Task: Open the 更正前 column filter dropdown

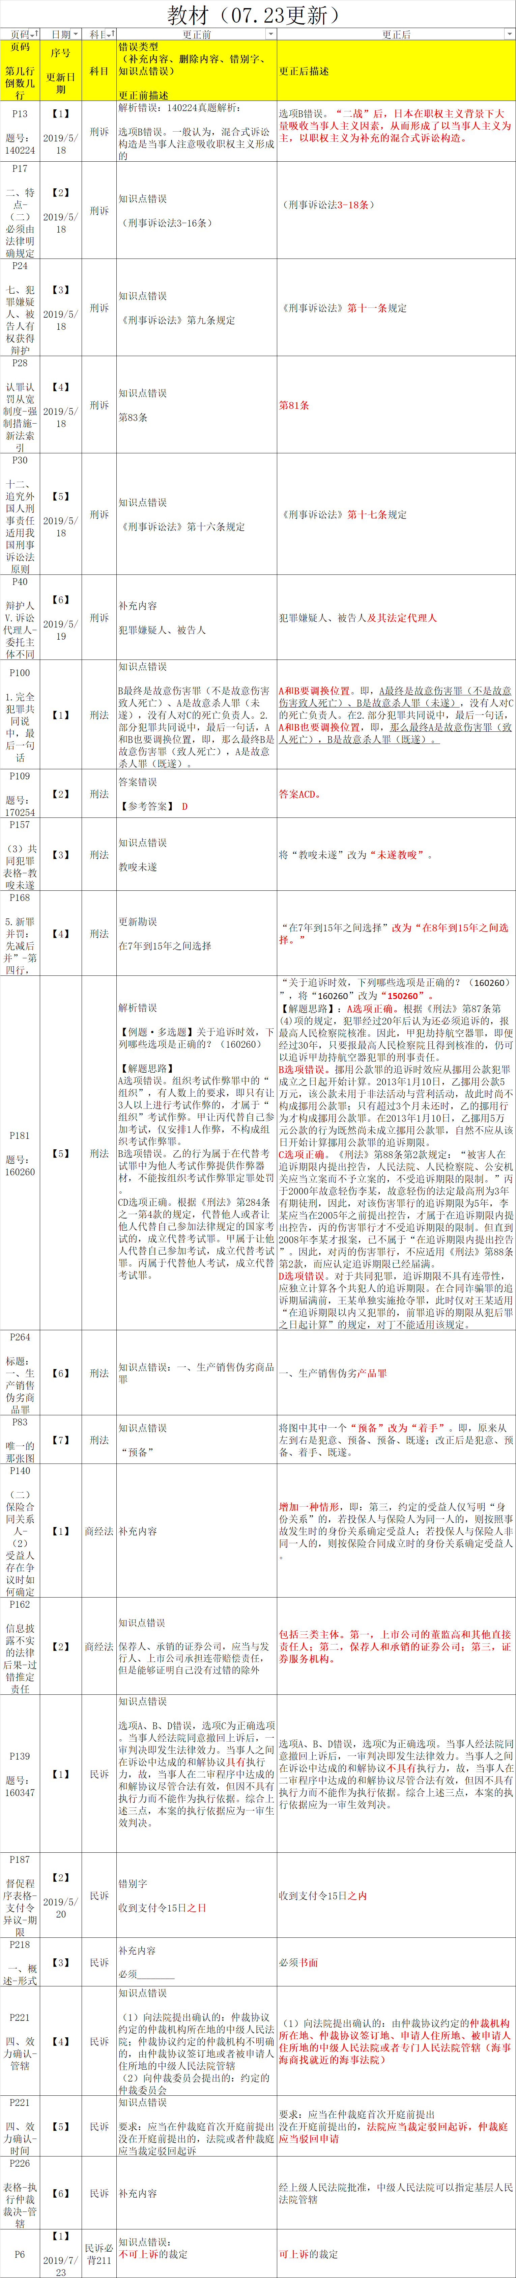Action: coord(271,34)
